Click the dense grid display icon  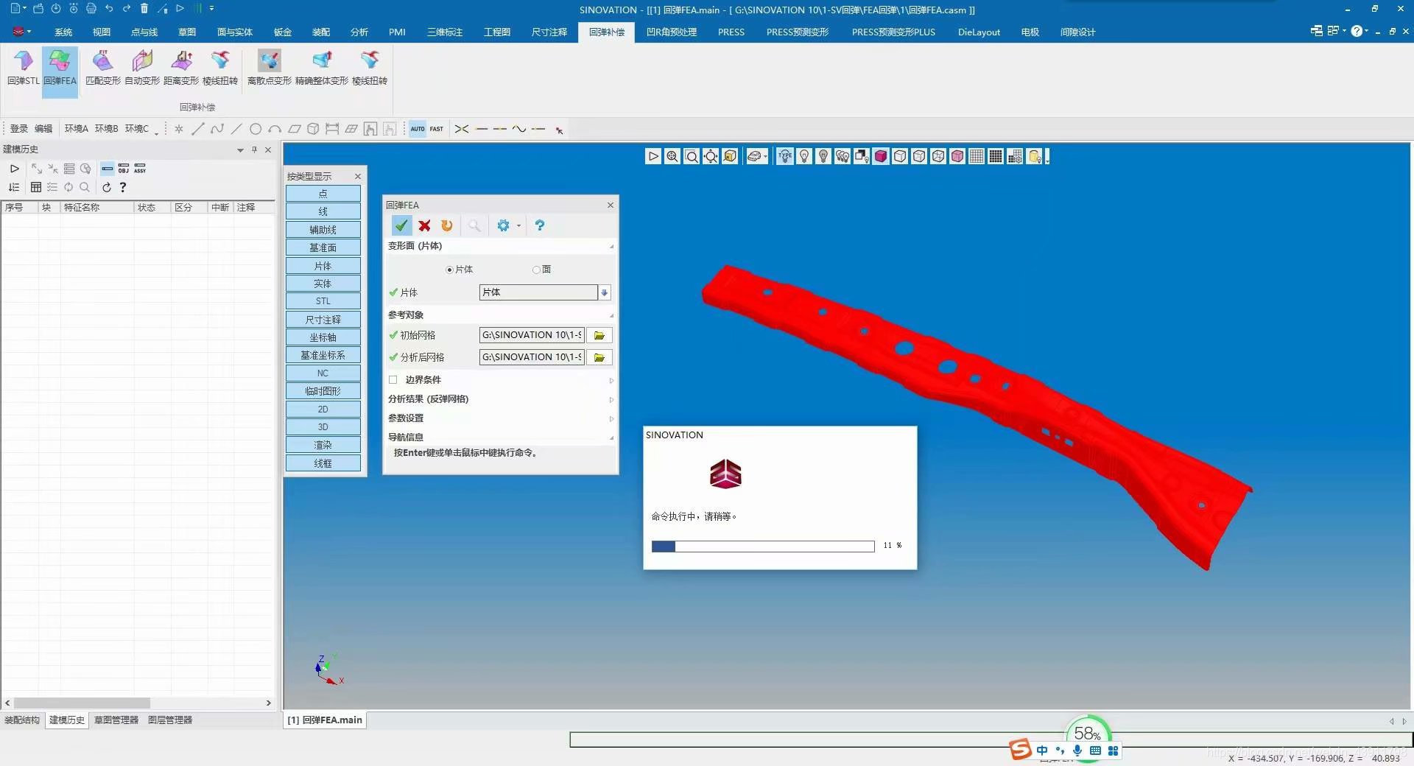(996, 156)
